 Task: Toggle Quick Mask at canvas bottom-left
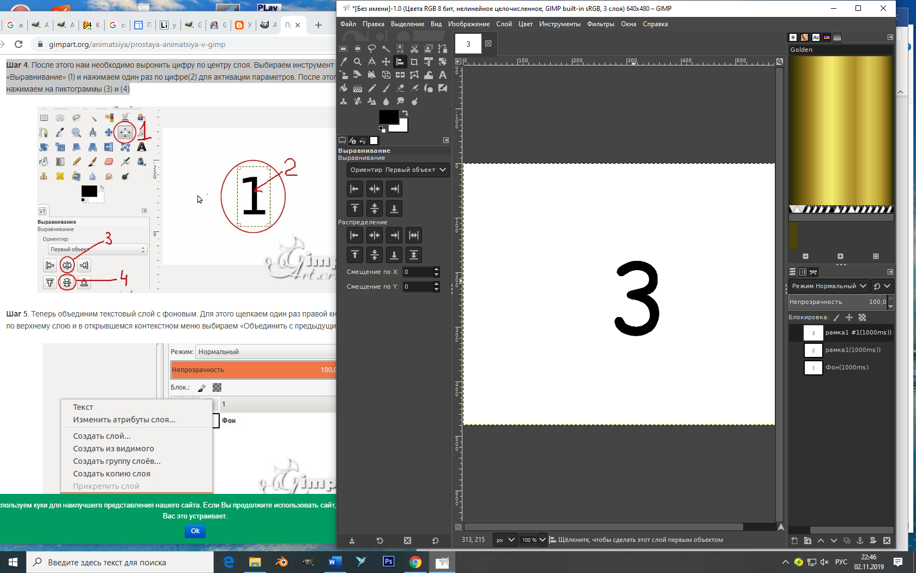click(458, 527)
